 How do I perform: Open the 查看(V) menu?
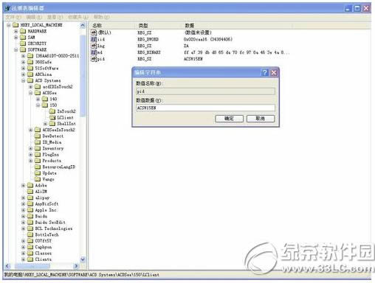(55, 17)
